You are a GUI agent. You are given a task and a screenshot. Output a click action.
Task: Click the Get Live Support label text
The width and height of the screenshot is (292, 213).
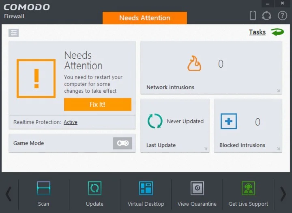[x=248, y=204]
